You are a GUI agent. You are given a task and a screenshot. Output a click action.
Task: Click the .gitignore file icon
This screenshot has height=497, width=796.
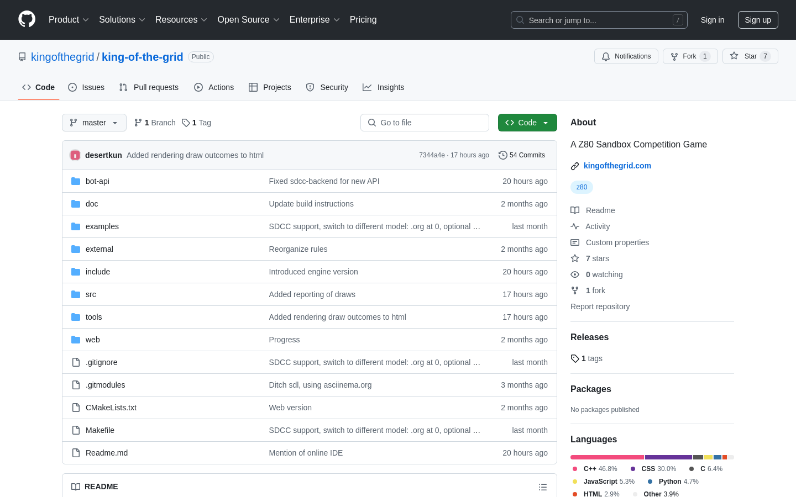tap(76, 362)
